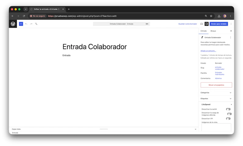Screen dimensions: 243x146
Task: Open the block inserter plus button
Action: (21, 24)
